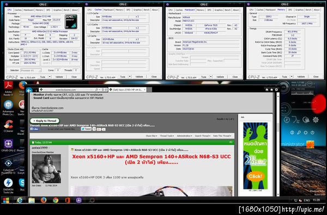Image resolution: width=327 pixels, height=215 pixels.
Task: Click Close in the Mainboard CPU-Z window
Action: (x=235, y=77)
